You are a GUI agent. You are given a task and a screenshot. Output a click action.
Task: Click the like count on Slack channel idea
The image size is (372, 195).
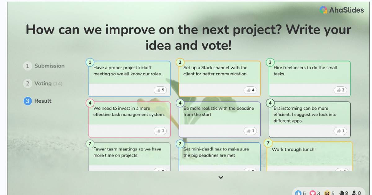pyautogui.click(x=250, y=90)
